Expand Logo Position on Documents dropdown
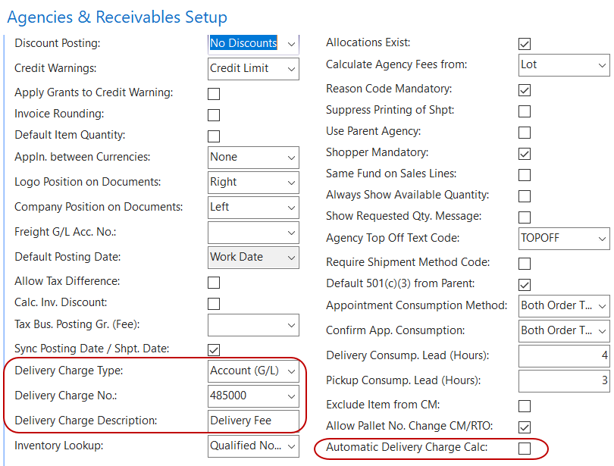The image size is (614, 466). (x=291, y=183)
